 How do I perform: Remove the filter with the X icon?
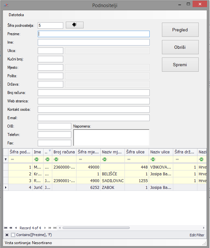coord(7,235)
